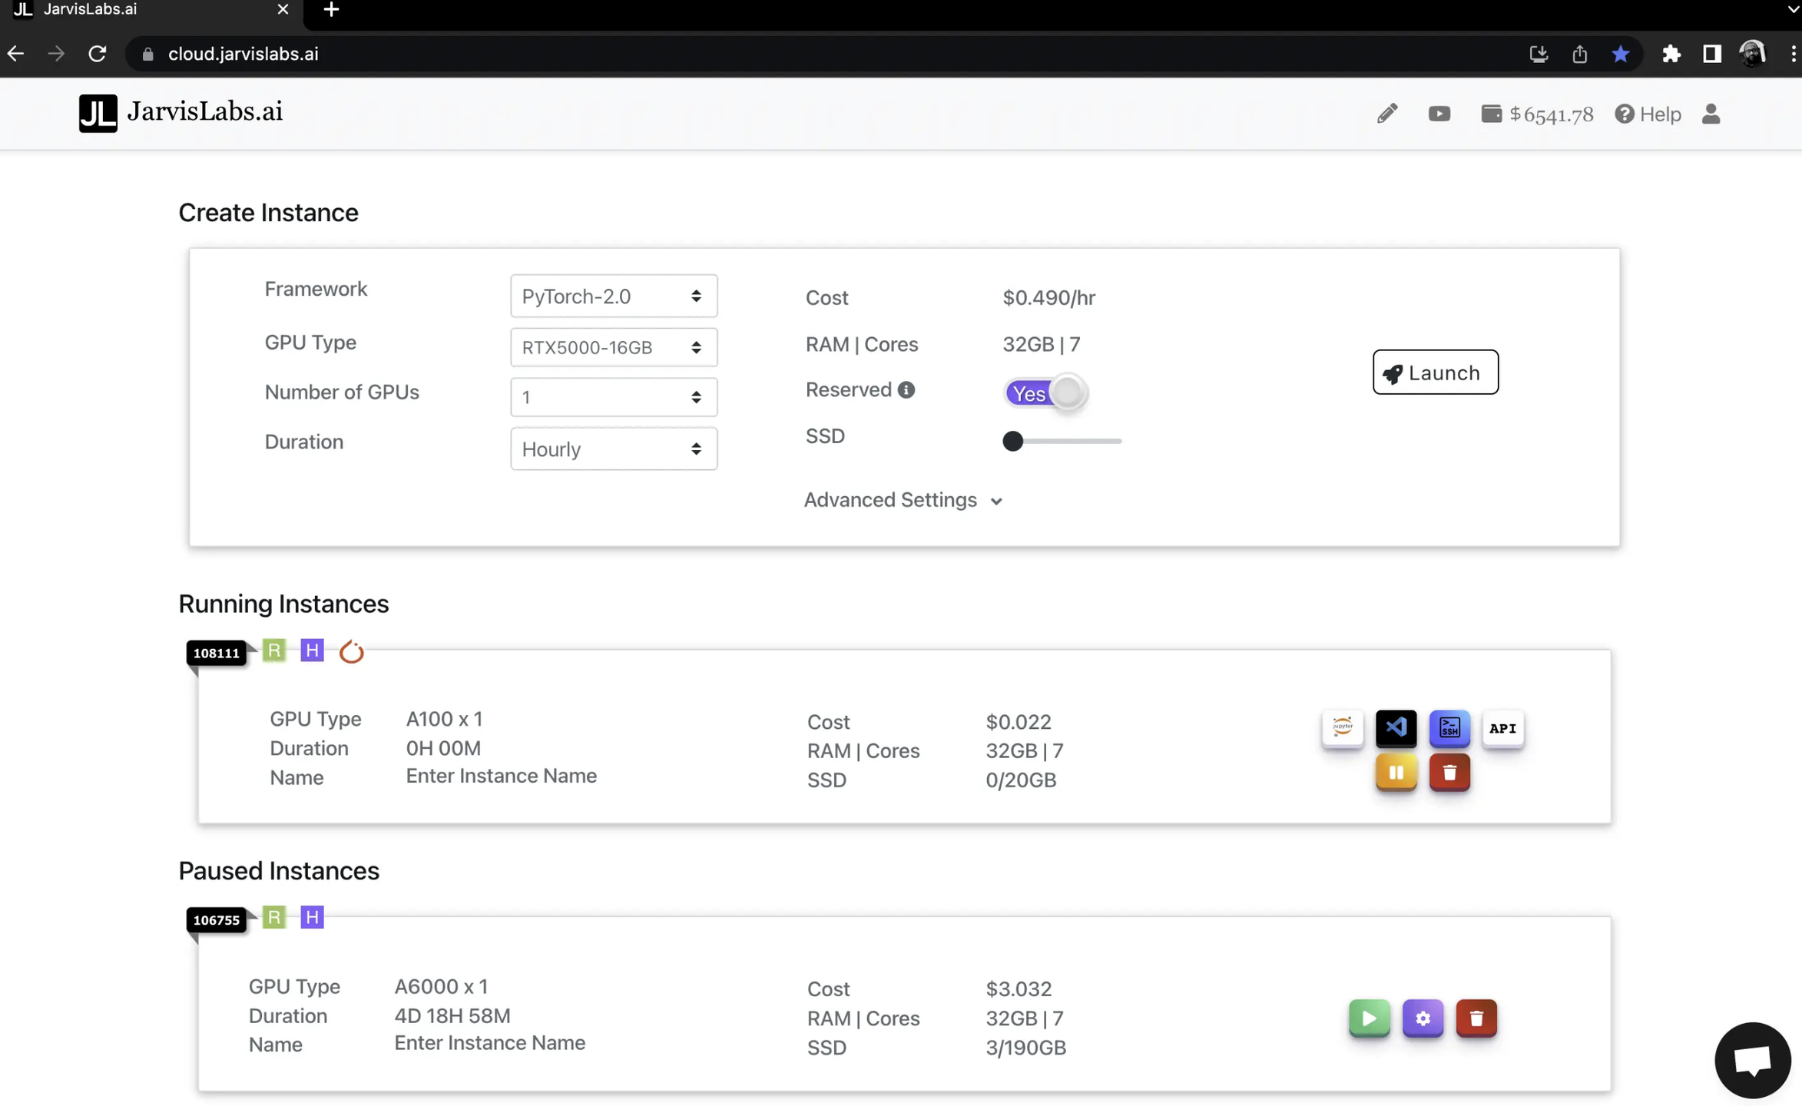Image resolution: width=1802 pixels, height=1106 pixels.
Task: Open the chat support bubble
Action: [1752, 1059]
